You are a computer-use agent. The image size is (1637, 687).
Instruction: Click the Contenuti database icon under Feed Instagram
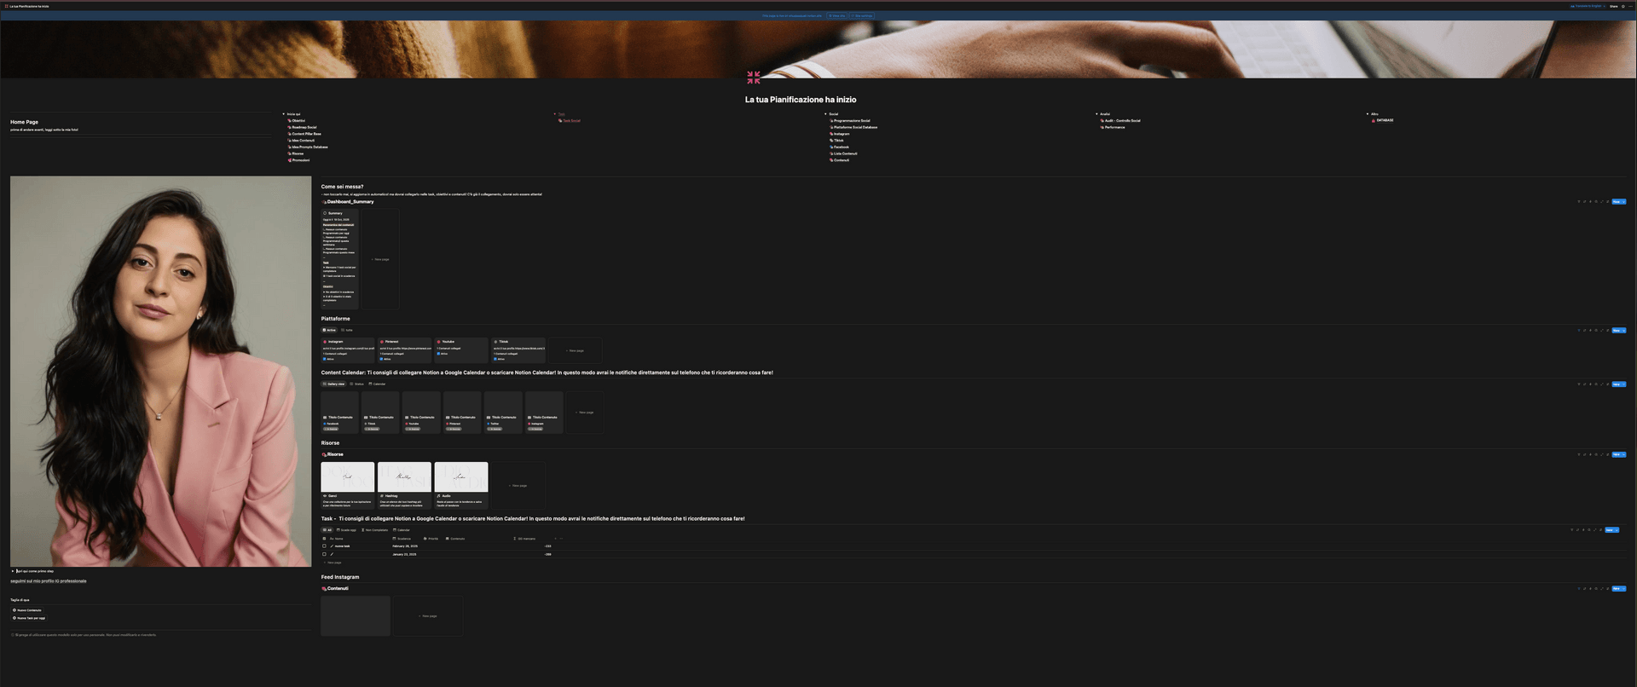(324, 588)
